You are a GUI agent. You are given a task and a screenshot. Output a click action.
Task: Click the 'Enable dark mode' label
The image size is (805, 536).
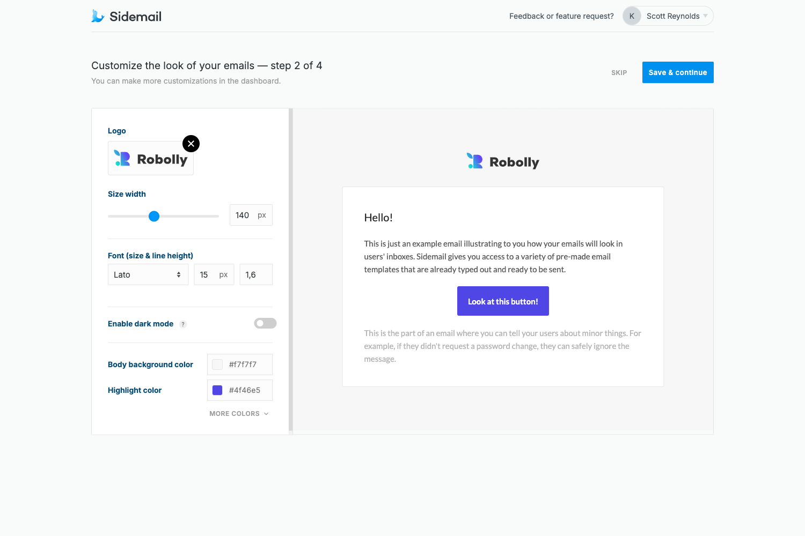pos(141,324)
